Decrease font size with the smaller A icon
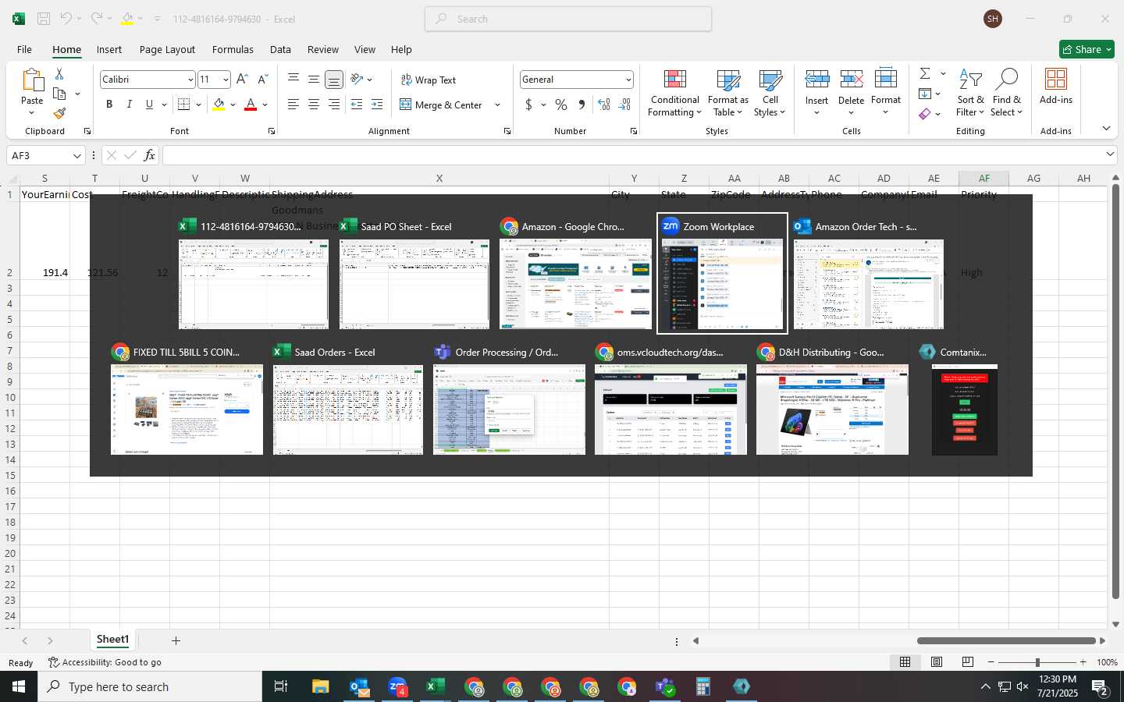 coord(263,79)
